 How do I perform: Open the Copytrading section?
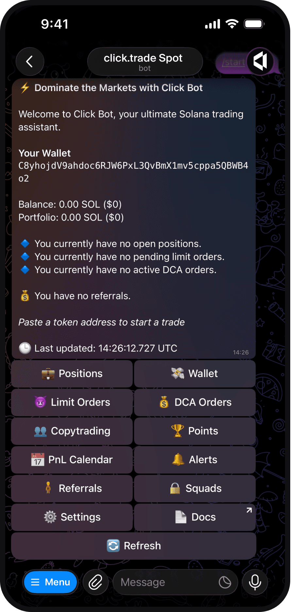tap(72, 431)
